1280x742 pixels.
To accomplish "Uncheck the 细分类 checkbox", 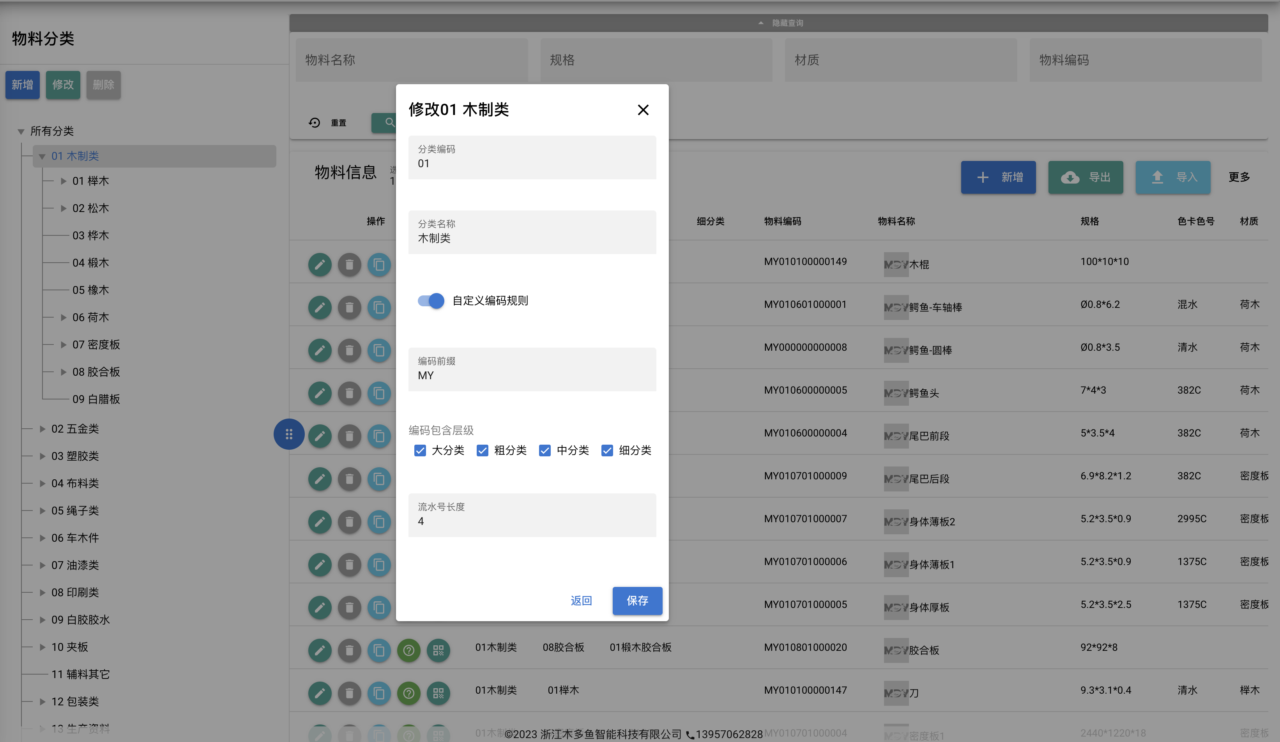I will (607, 450).
